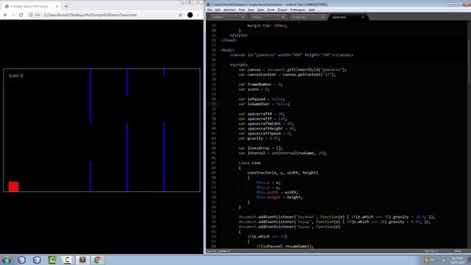Click the var interval setInterval line
The image size is (471, 265).
click(x=283, y=153)
